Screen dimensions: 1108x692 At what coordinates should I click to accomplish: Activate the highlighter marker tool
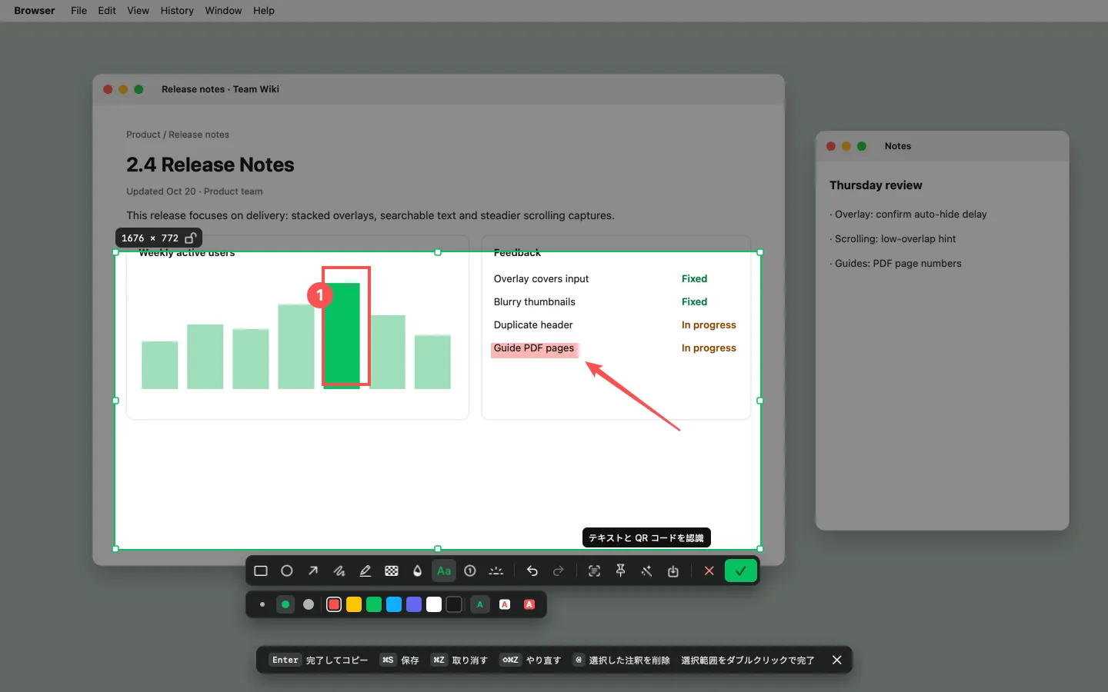[365, 571]
